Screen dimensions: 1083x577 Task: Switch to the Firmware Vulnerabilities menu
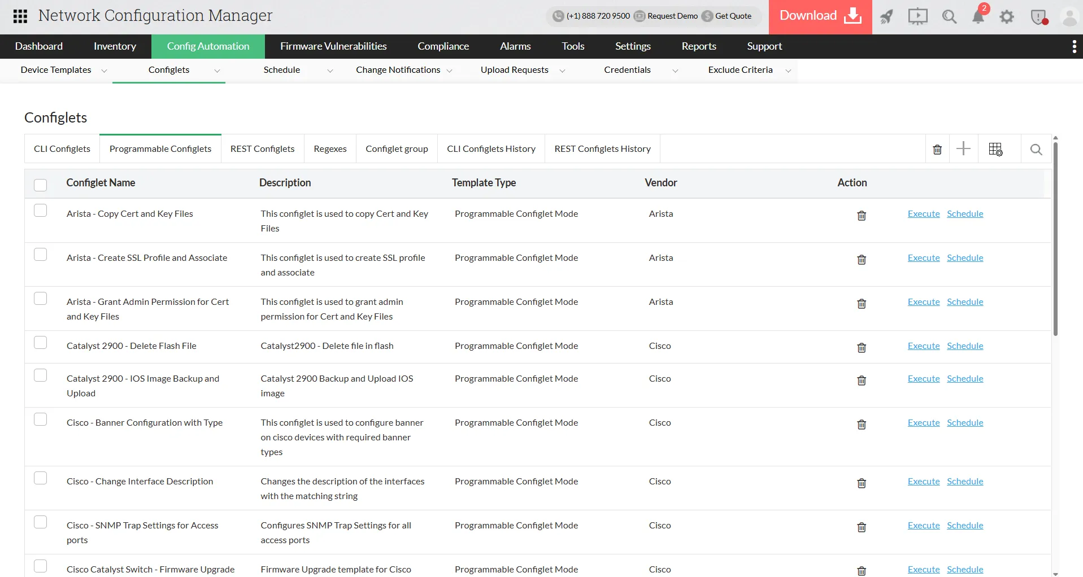click(x=333, y=46)
